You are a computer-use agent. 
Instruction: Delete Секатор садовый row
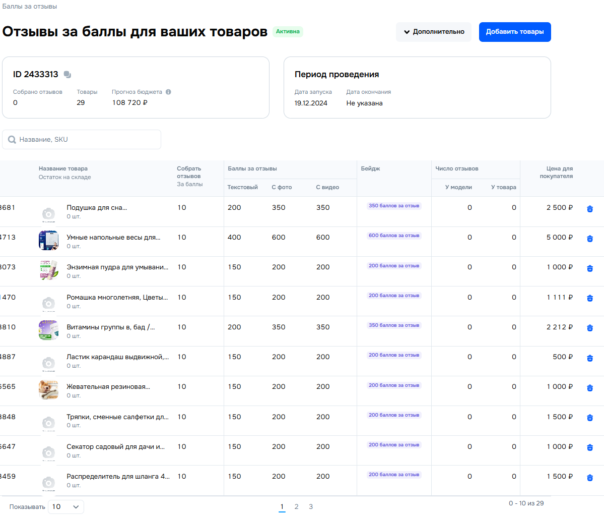coord(590,447)
